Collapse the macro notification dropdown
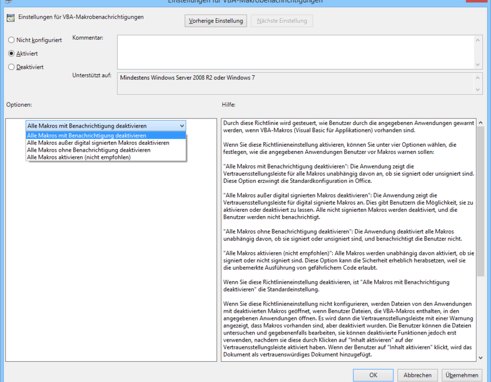 pyautogui.click(x=182, y=126)
